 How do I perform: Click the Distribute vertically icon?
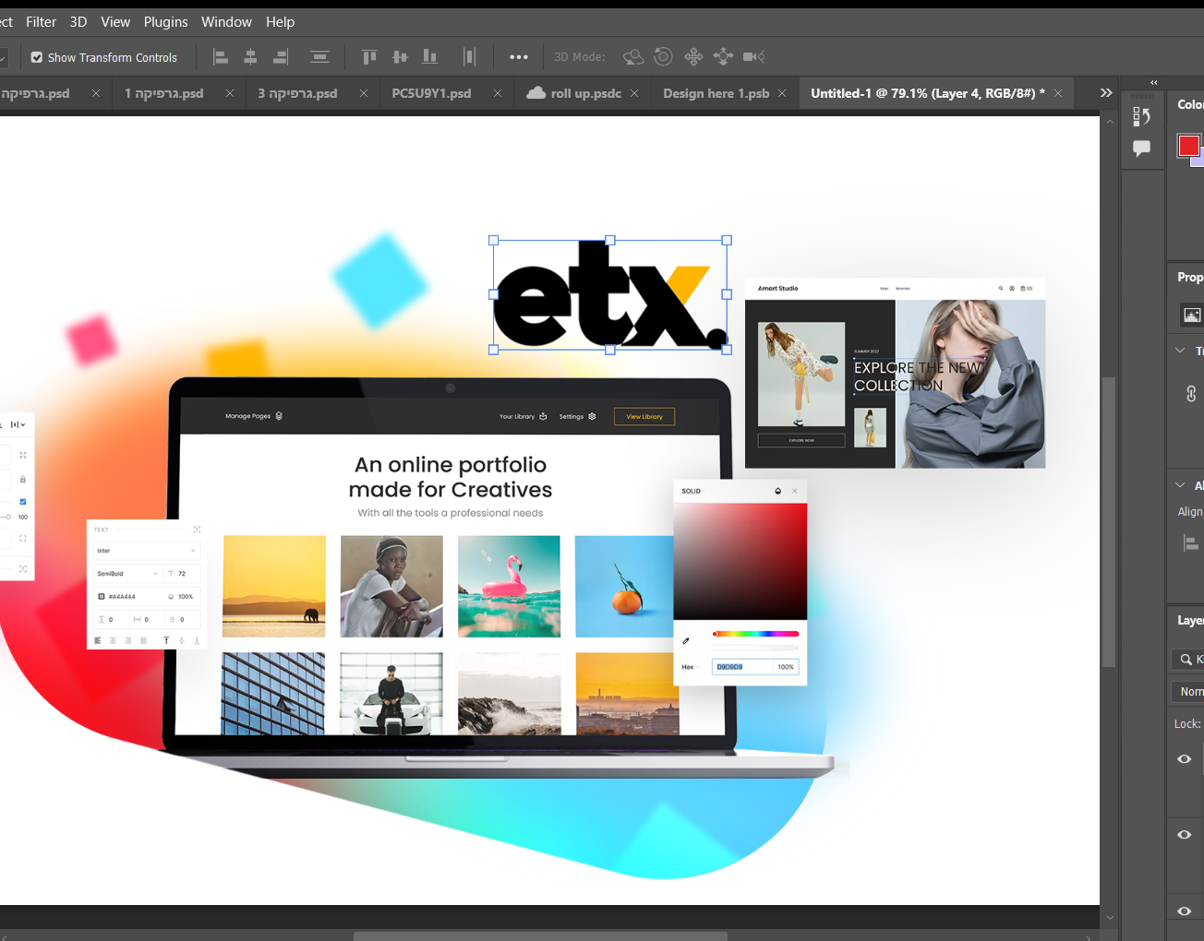tap(319, 57)
